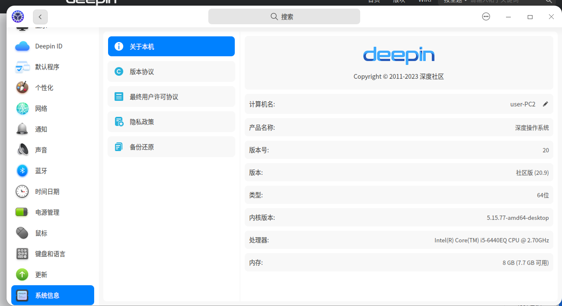Switch to 最终用户许可协议
The width and height of the screenshot is (562, 306).
tap(171, 97)
